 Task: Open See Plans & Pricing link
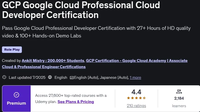[x=76, y=102]
